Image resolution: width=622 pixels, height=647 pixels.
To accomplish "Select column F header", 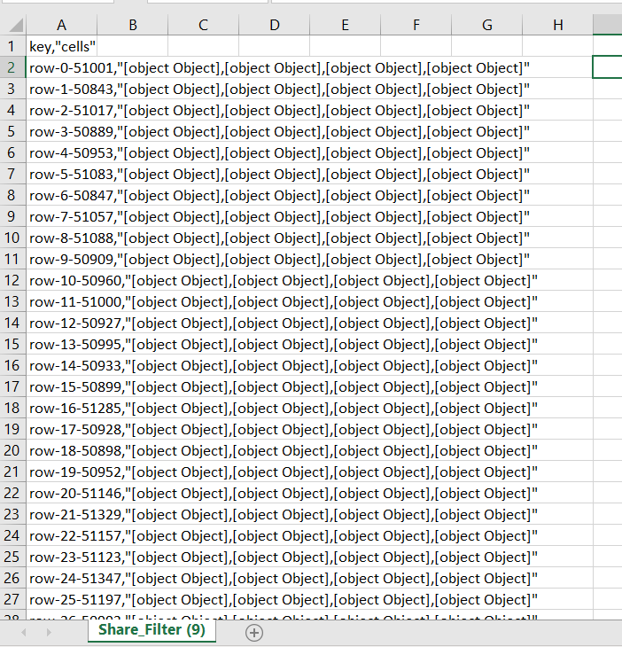I will pos(416,25).
